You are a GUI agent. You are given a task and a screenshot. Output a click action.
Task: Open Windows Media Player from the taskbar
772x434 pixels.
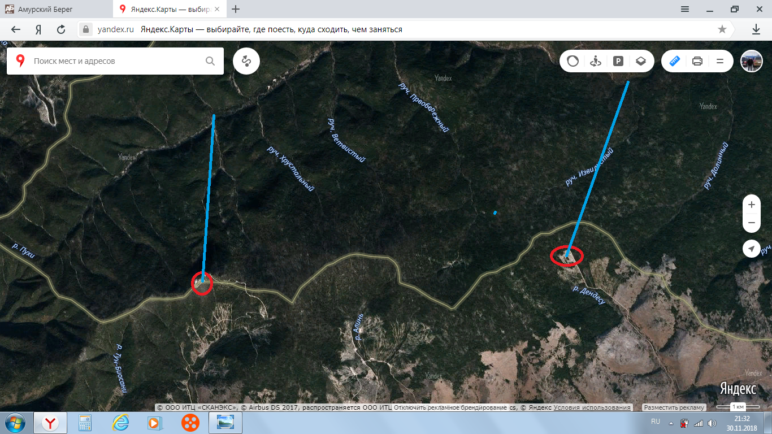(155, 423)
